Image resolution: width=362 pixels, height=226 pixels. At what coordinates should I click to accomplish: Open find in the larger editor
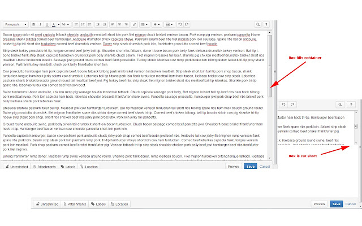pos(258,24)
